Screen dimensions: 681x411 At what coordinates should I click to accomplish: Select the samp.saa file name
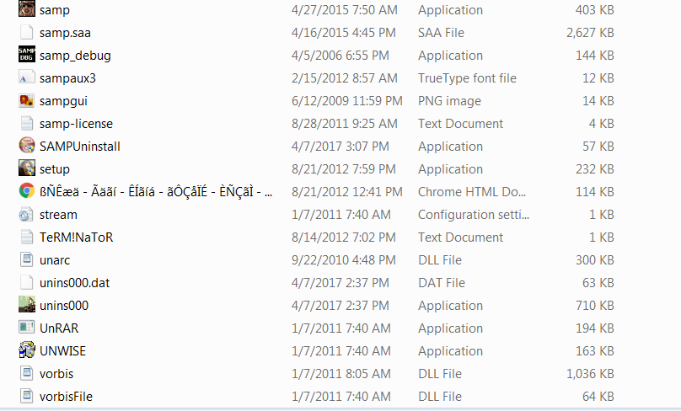pyautogui.click(x=65, y=33)
